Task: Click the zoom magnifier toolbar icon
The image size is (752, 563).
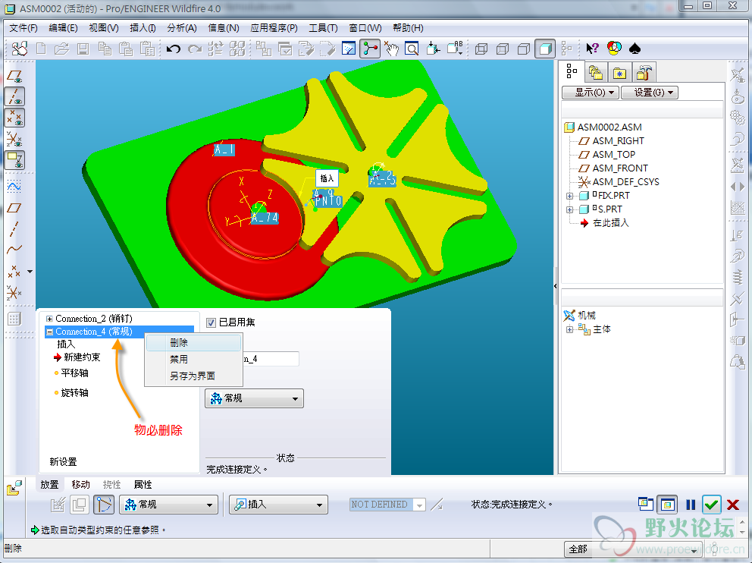Action: [412, 49]
